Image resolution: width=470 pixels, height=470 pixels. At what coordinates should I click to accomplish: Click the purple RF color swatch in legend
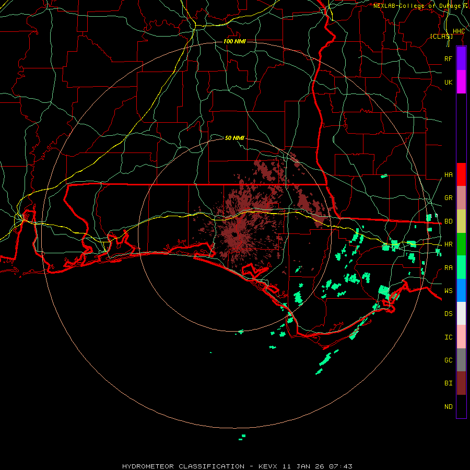(x=461, y=58)
